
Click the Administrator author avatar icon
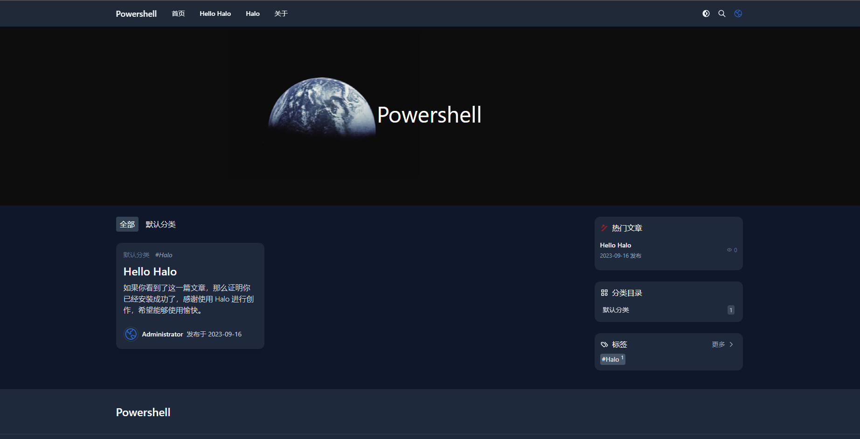[x=131, y=334]
